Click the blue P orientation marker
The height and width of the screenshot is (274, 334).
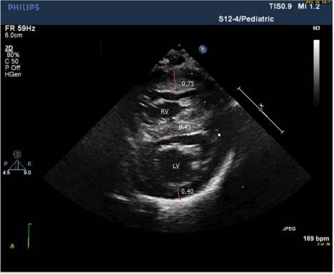203,49
